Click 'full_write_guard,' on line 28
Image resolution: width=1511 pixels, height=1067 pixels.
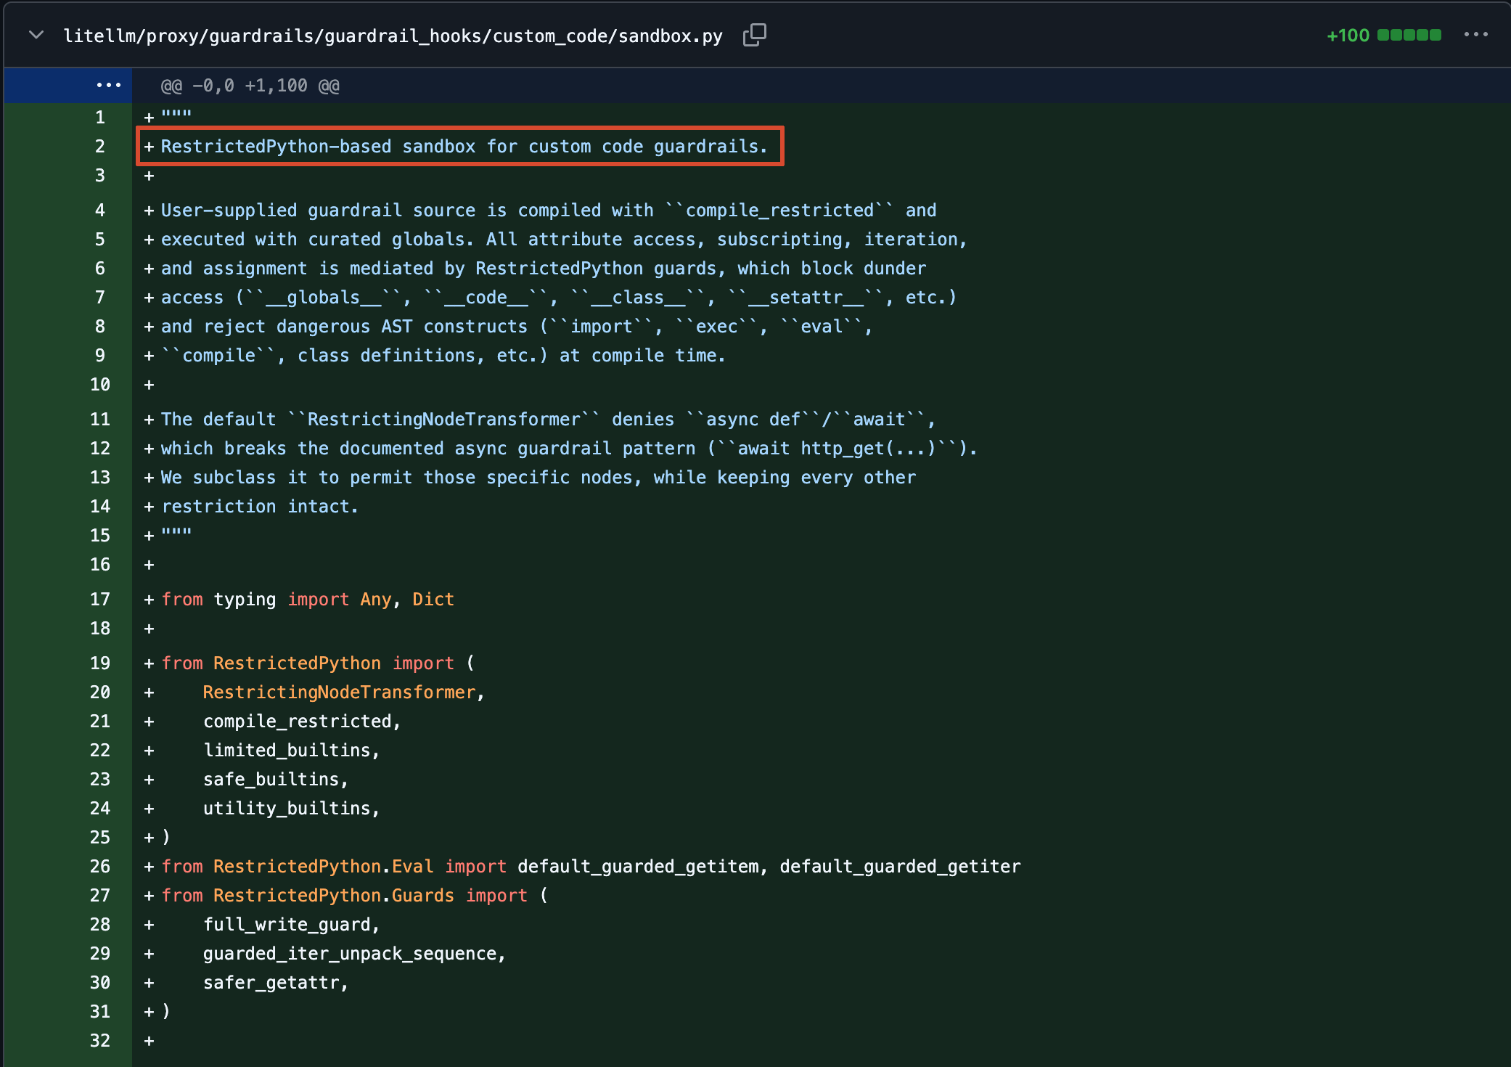pyautogui.click(x=292, y=925)
